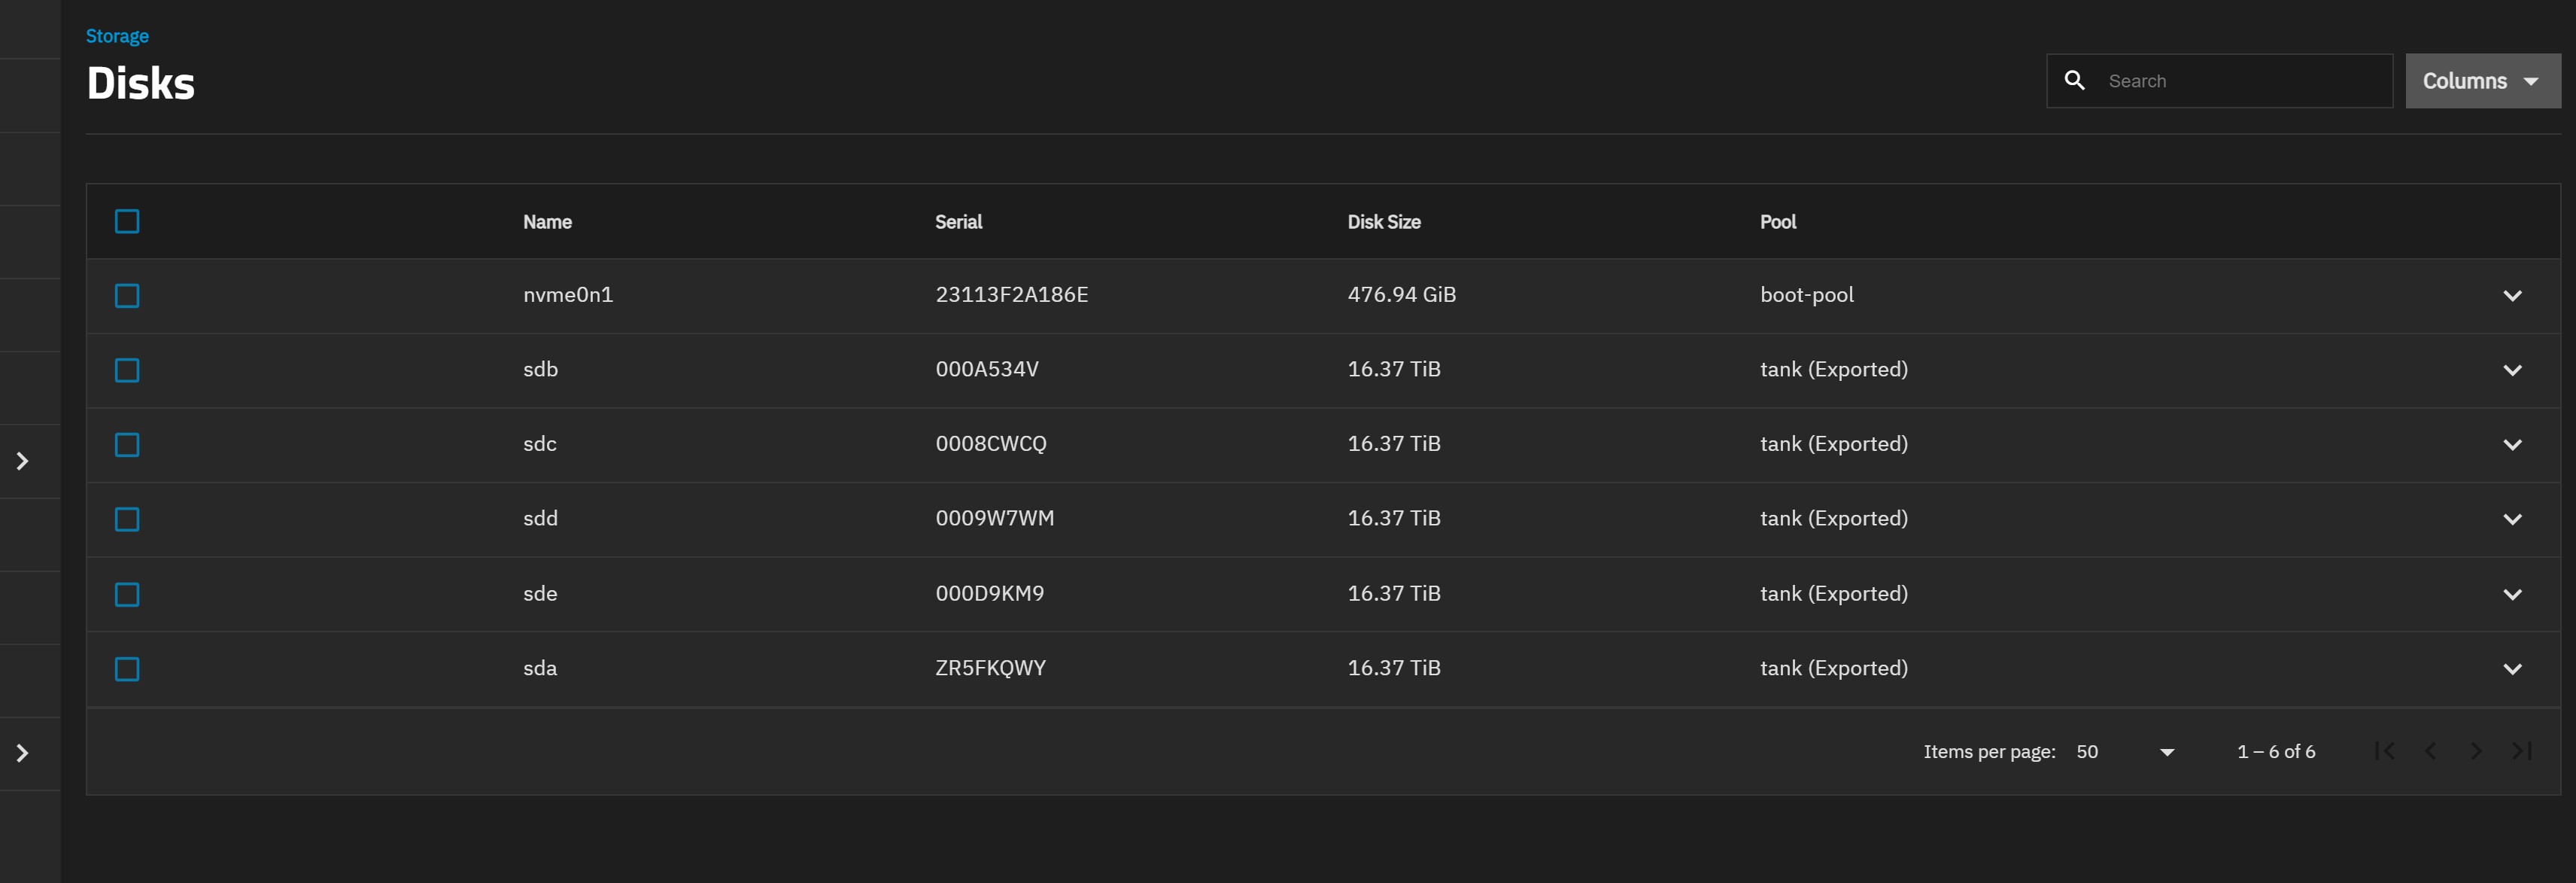Image resolution: width=2576 pixels, height=883 pixels.
Task: Expand the upper sidebar chevron arrow
Action: point(22,461)
